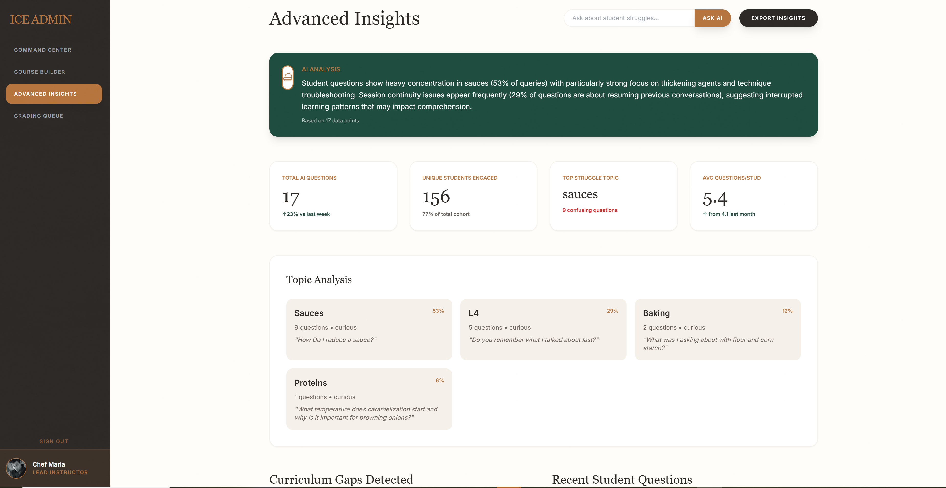Open the Grading Queue section
Viewport: 946px width, 488px height.
click(39, 116)
